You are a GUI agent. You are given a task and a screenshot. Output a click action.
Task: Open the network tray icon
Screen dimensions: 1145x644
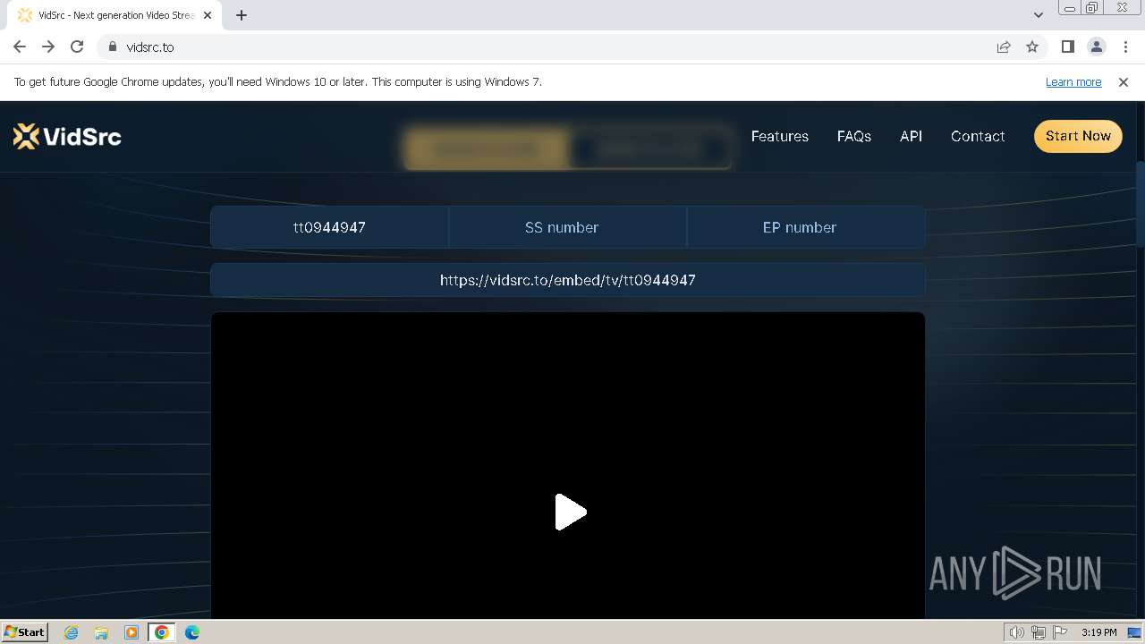coord(1039,632)
